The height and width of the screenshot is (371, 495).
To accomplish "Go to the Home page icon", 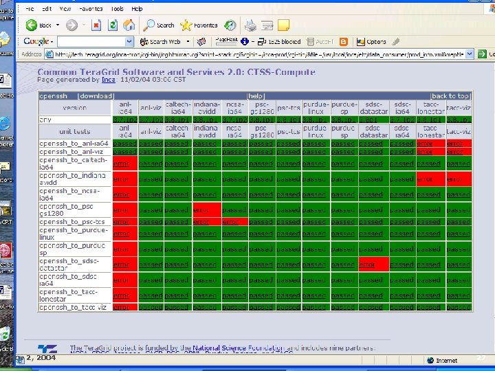I will point(129,25).
